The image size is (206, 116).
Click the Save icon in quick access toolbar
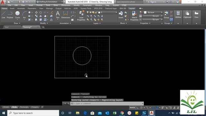16,2
